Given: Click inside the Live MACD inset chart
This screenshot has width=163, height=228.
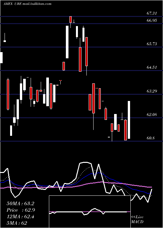Looking at the screenshot, I should click(x=90, y=212).
